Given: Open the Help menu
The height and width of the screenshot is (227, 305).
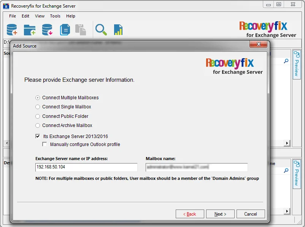Looking at the screenshot, I should click(x=70, y=16).
